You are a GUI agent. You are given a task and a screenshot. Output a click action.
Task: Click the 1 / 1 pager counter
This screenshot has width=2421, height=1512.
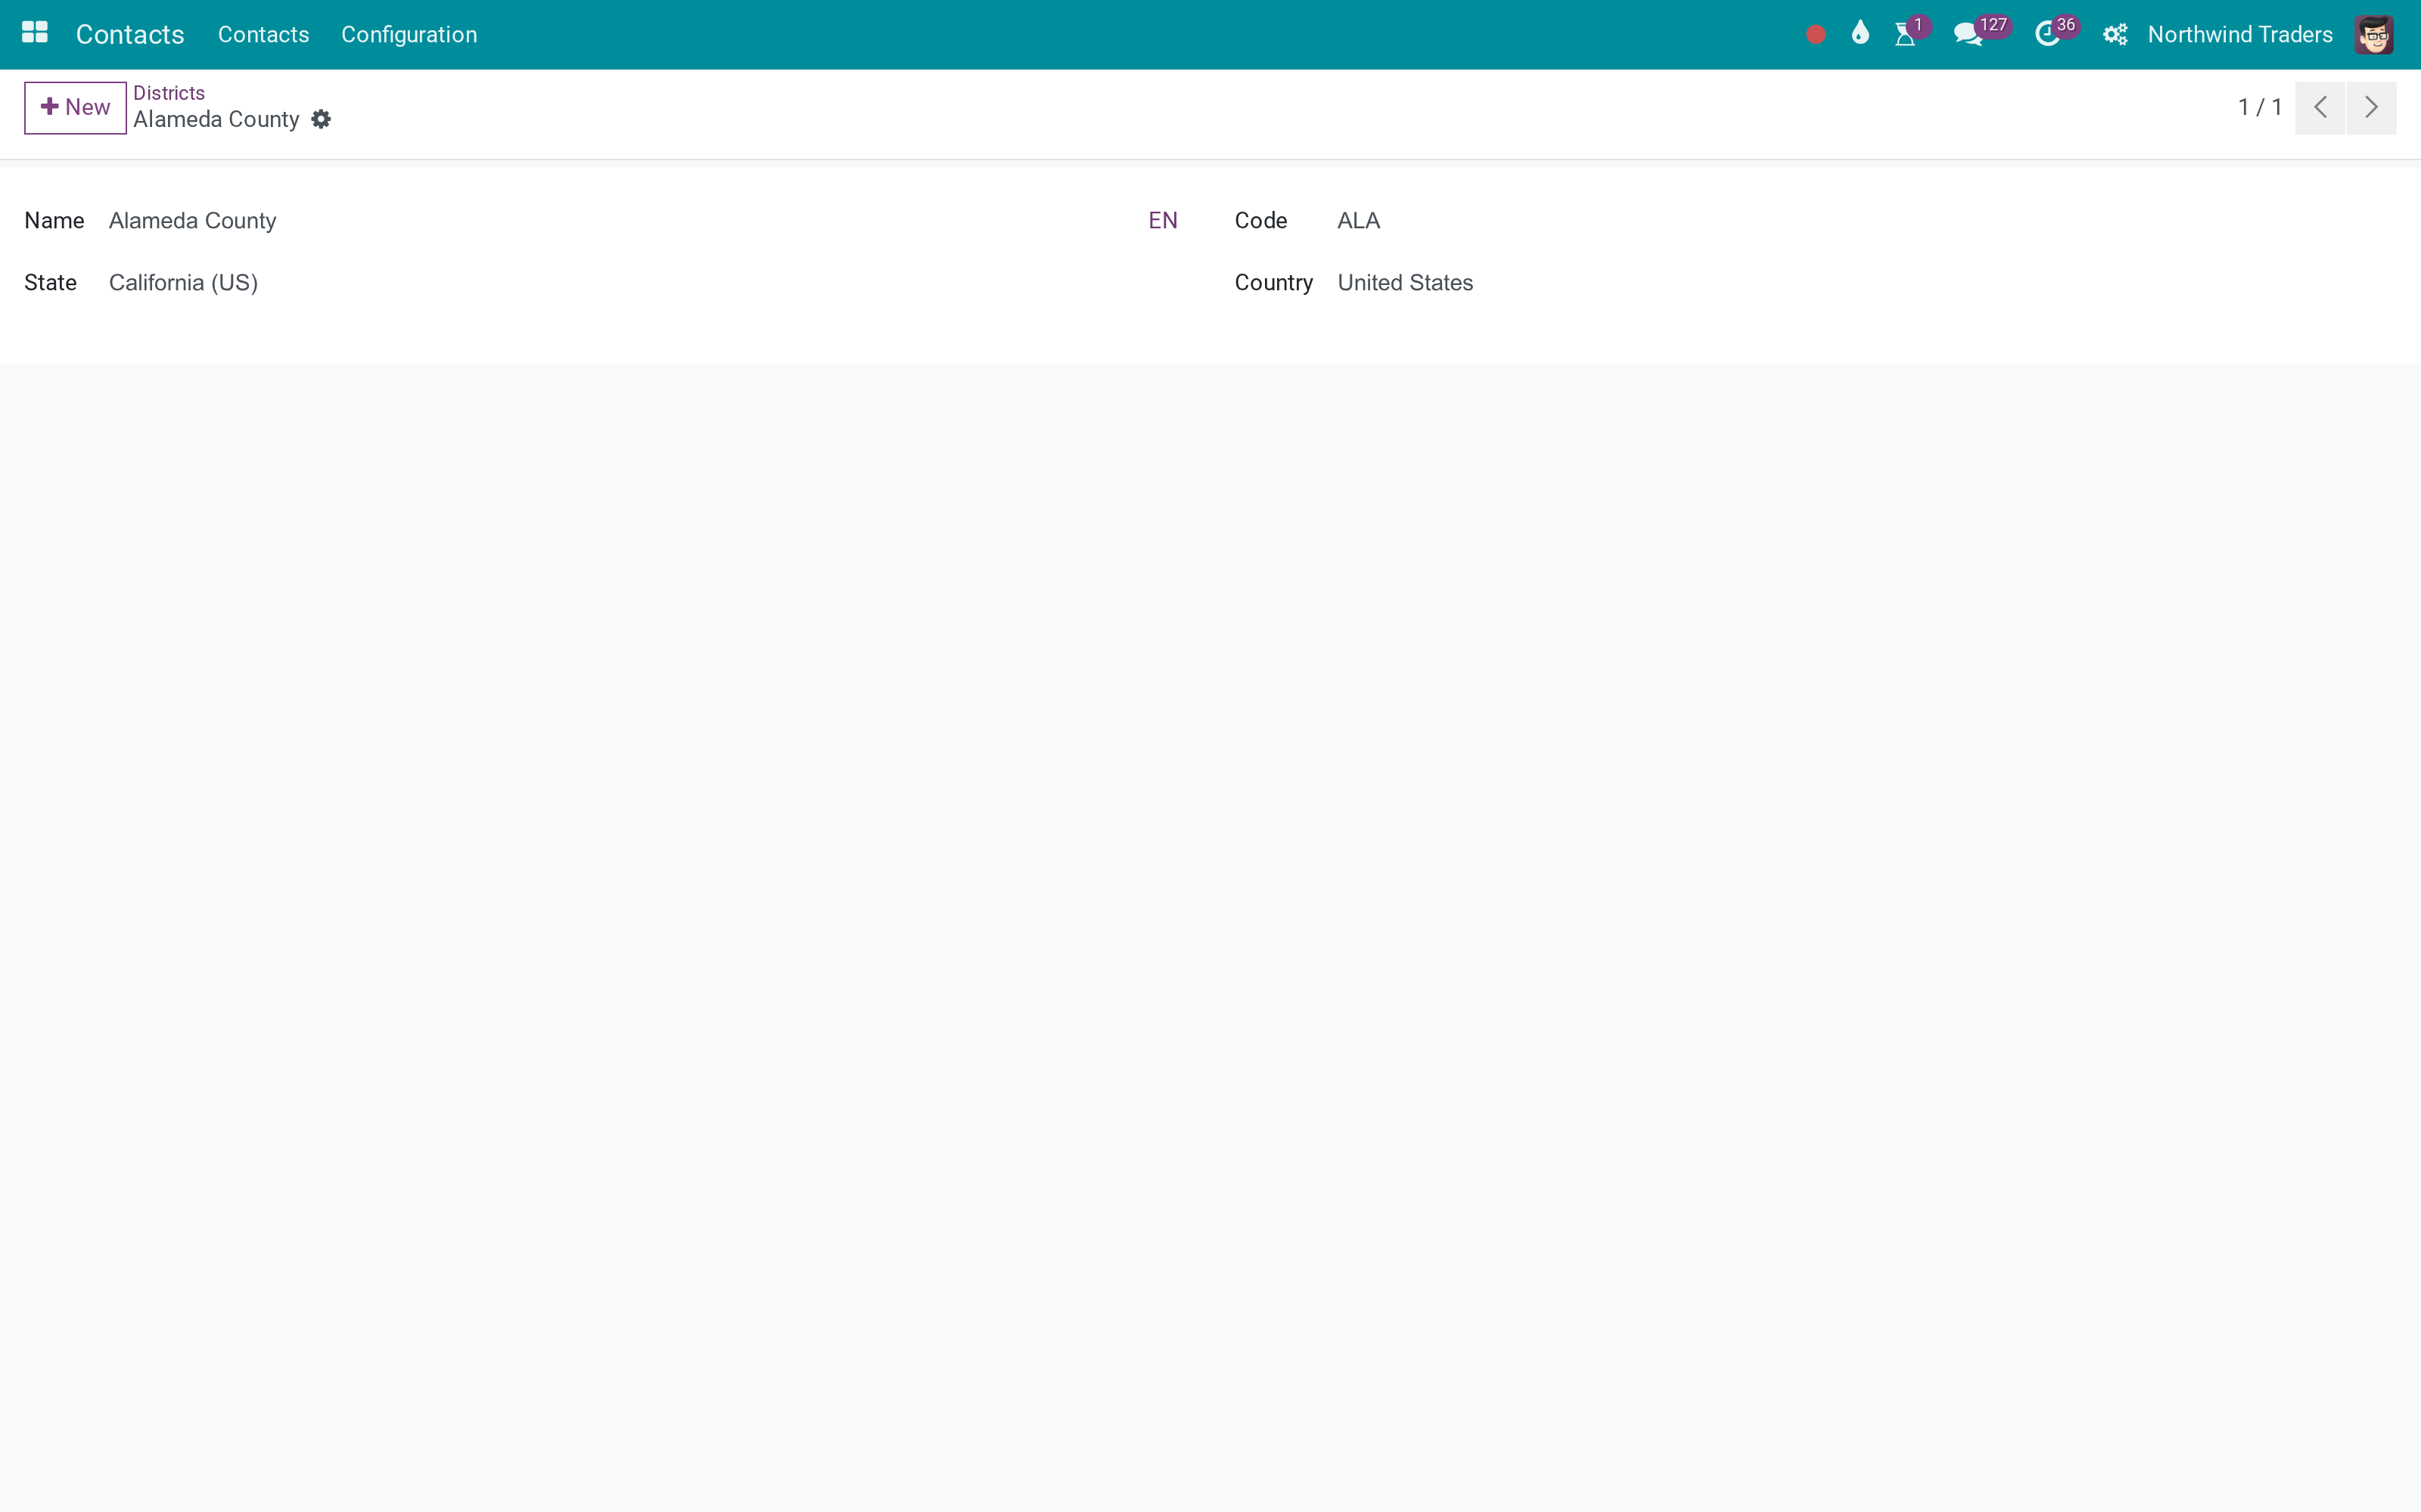tap(2260, 107)
